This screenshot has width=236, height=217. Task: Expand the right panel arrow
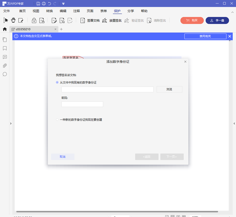(x=234, y=123)
